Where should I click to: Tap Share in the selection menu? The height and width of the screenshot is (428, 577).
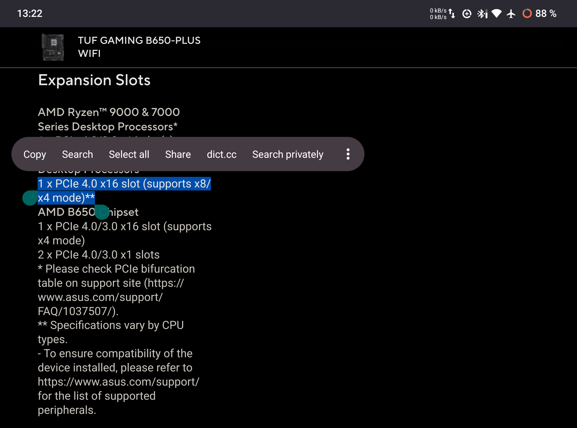click(178, 154)
